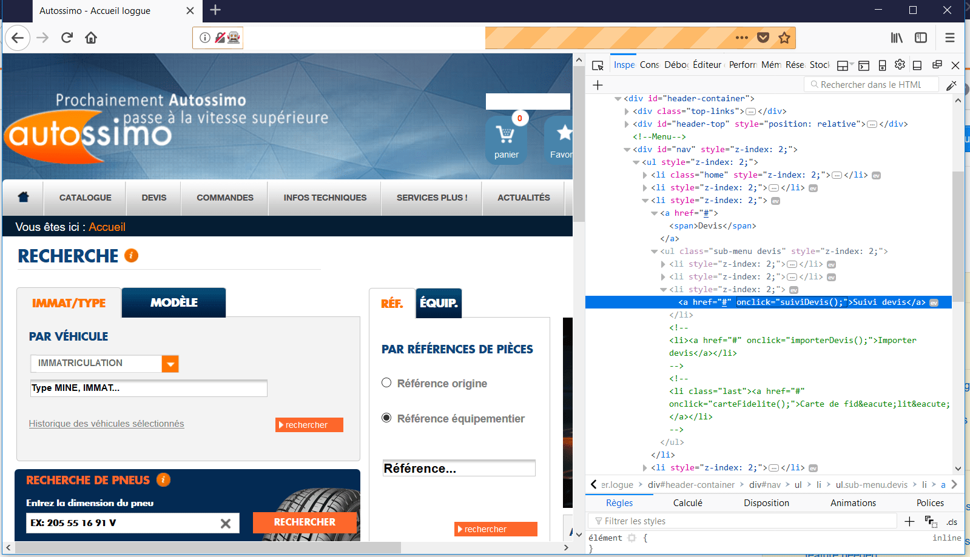Screen dimensions: 970x557
Task: Open a new browser tab
Action: pyautogui.click(x=215, y=10)
